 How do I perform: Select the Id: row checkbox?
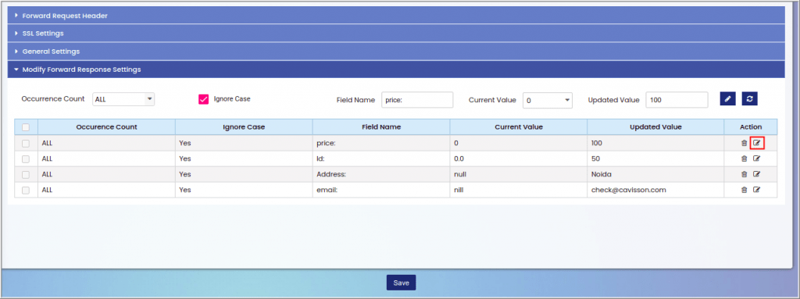pos(26,158)
